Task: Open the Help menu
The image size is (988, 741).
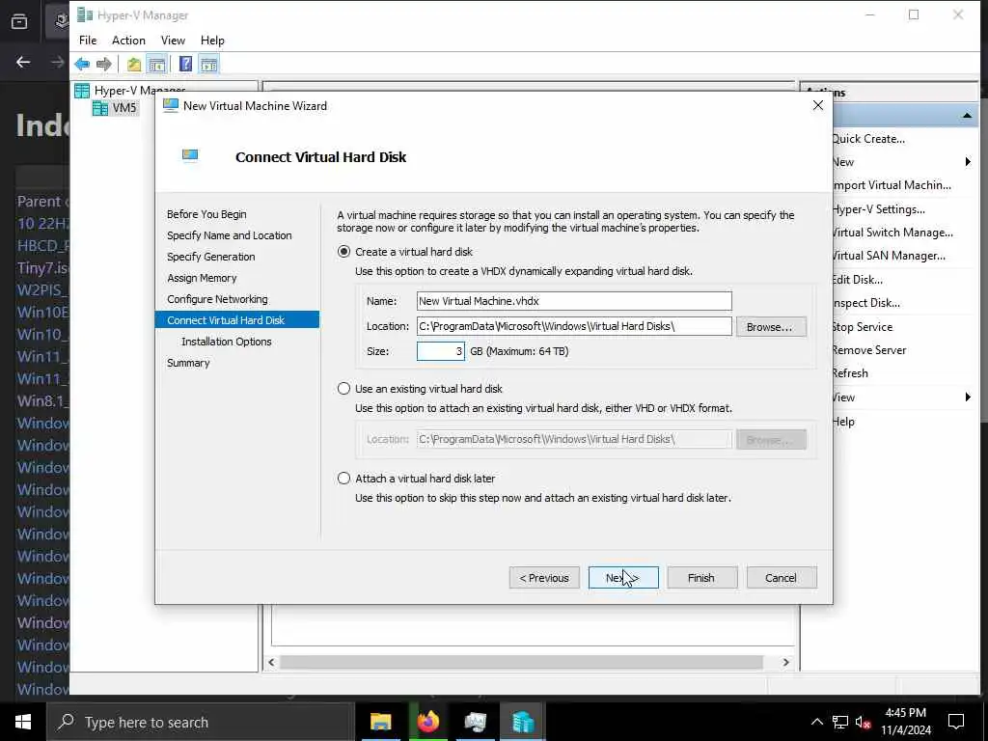Action: point(212,41)
